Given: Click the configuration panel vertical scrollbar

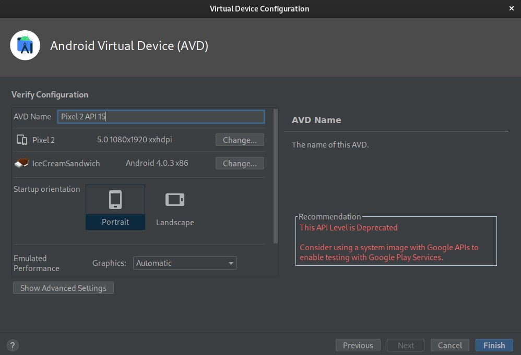Looking at the screenshot, I should click(x=276, y=176).
